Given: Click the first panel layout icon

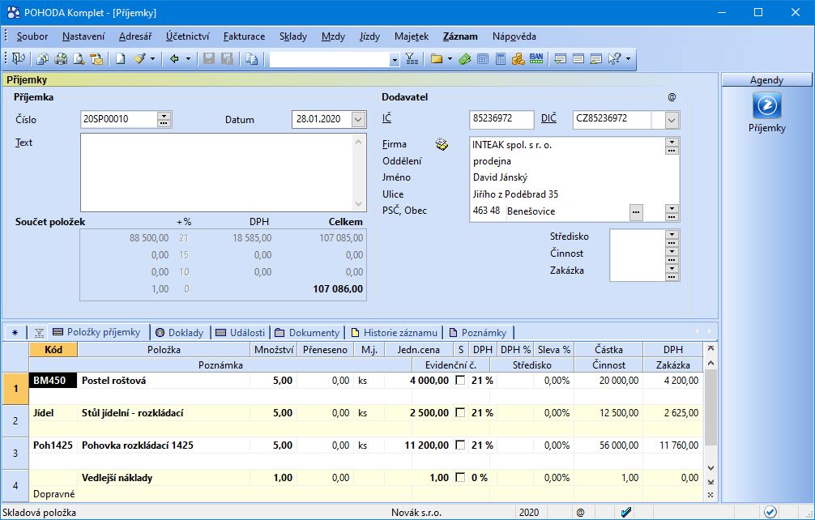Looking at the screenshot, I should pyautogui.click(x=561, y=58).
